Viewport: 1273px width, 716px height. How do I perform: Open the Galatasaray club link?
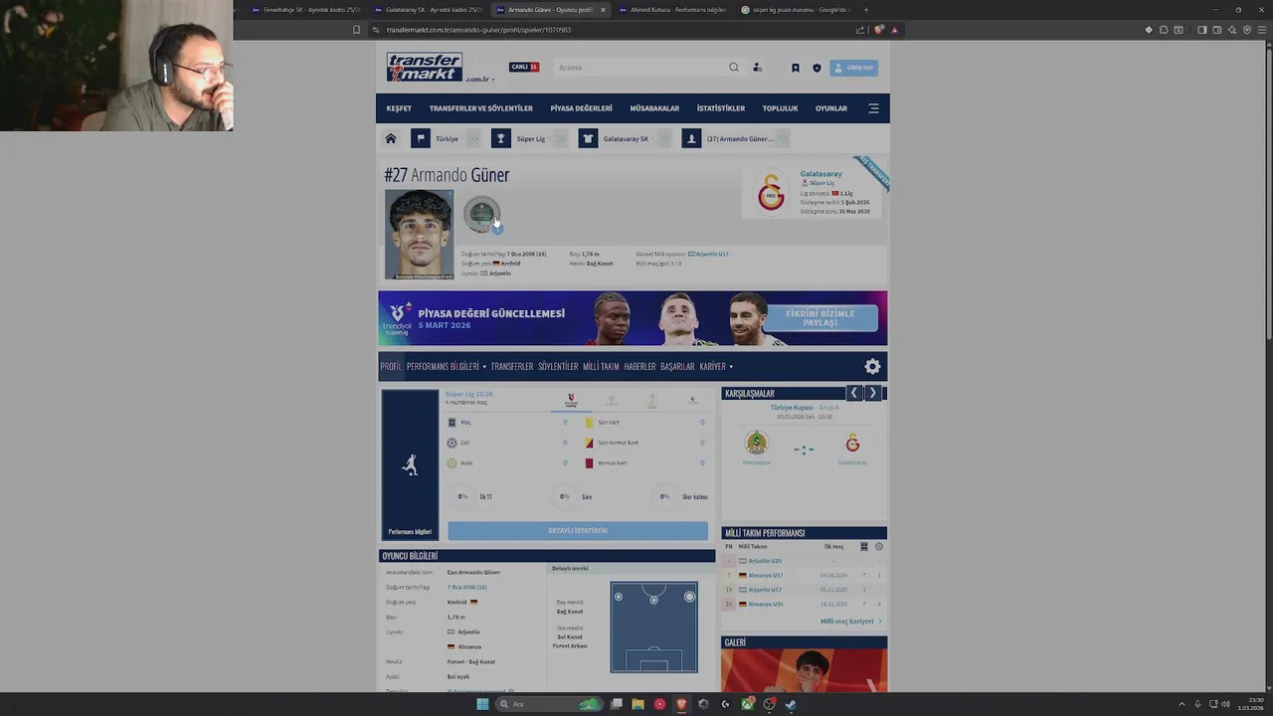[820, 174]
